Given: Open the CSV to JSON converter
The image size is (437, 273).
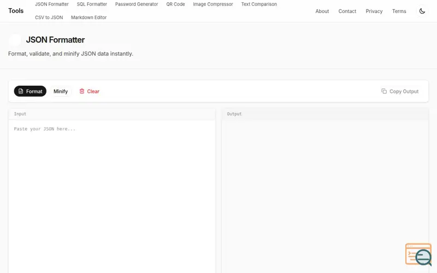Looking at the screenshot, I should pyautogui.click(x=49, y=17).
